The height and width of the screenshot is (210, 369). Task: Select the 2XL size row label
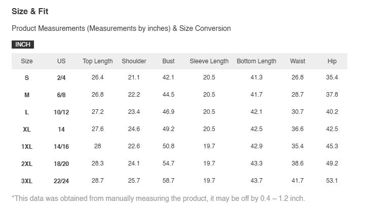(27, 164)
